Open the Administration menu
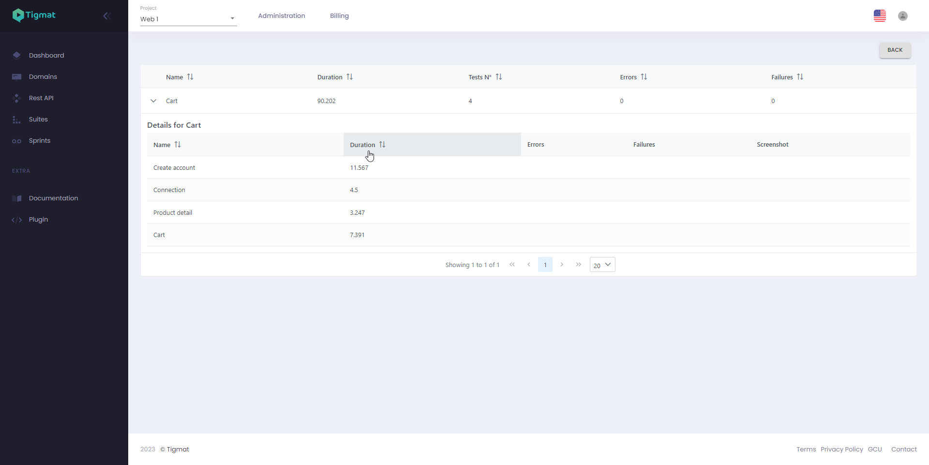The image size is (929, 465). [282, 16]
